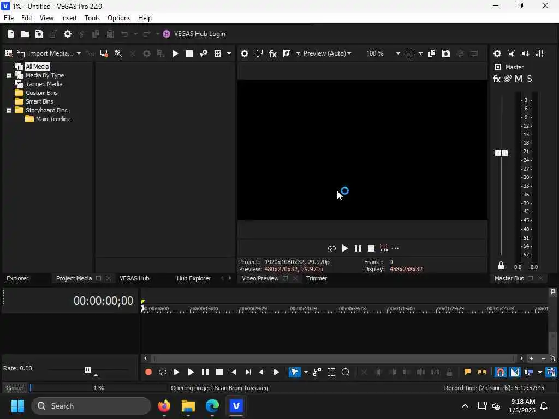Select the Selection Edit Tool icon
The height and width of the screenshot is (419, 559).
pyautogui.click(x=331, y=372)
